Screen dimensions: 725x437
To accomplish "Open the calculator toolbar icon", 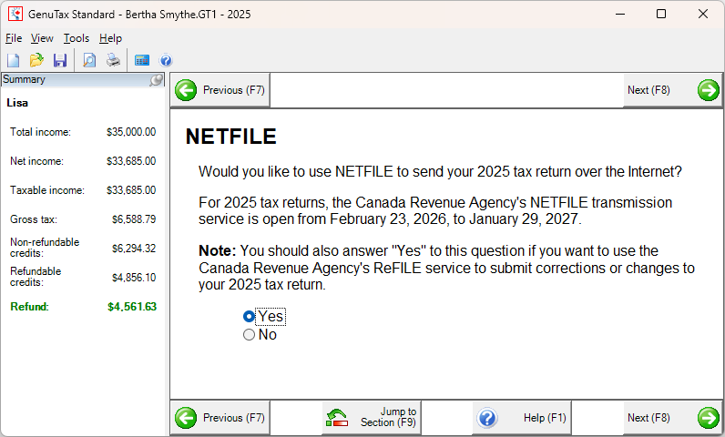I will coord(142,60).
